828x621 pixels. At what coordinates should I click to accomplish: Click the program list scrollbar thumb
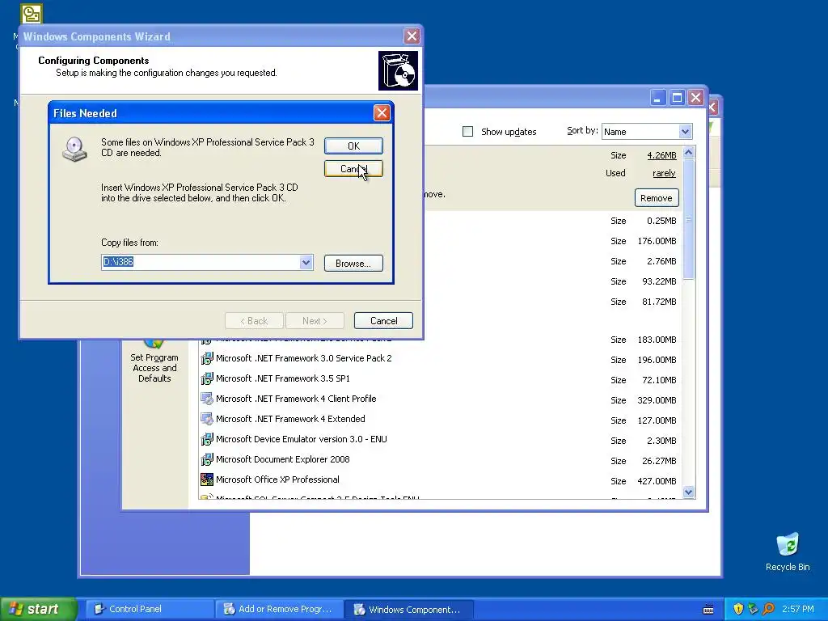click(x=688, y=218)
